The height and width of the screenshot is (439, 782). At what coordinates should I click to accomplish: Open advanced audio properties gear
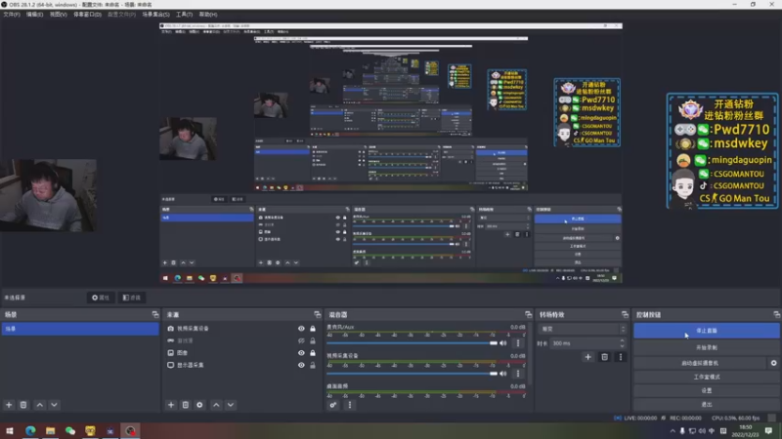click(x=333, y=405)
